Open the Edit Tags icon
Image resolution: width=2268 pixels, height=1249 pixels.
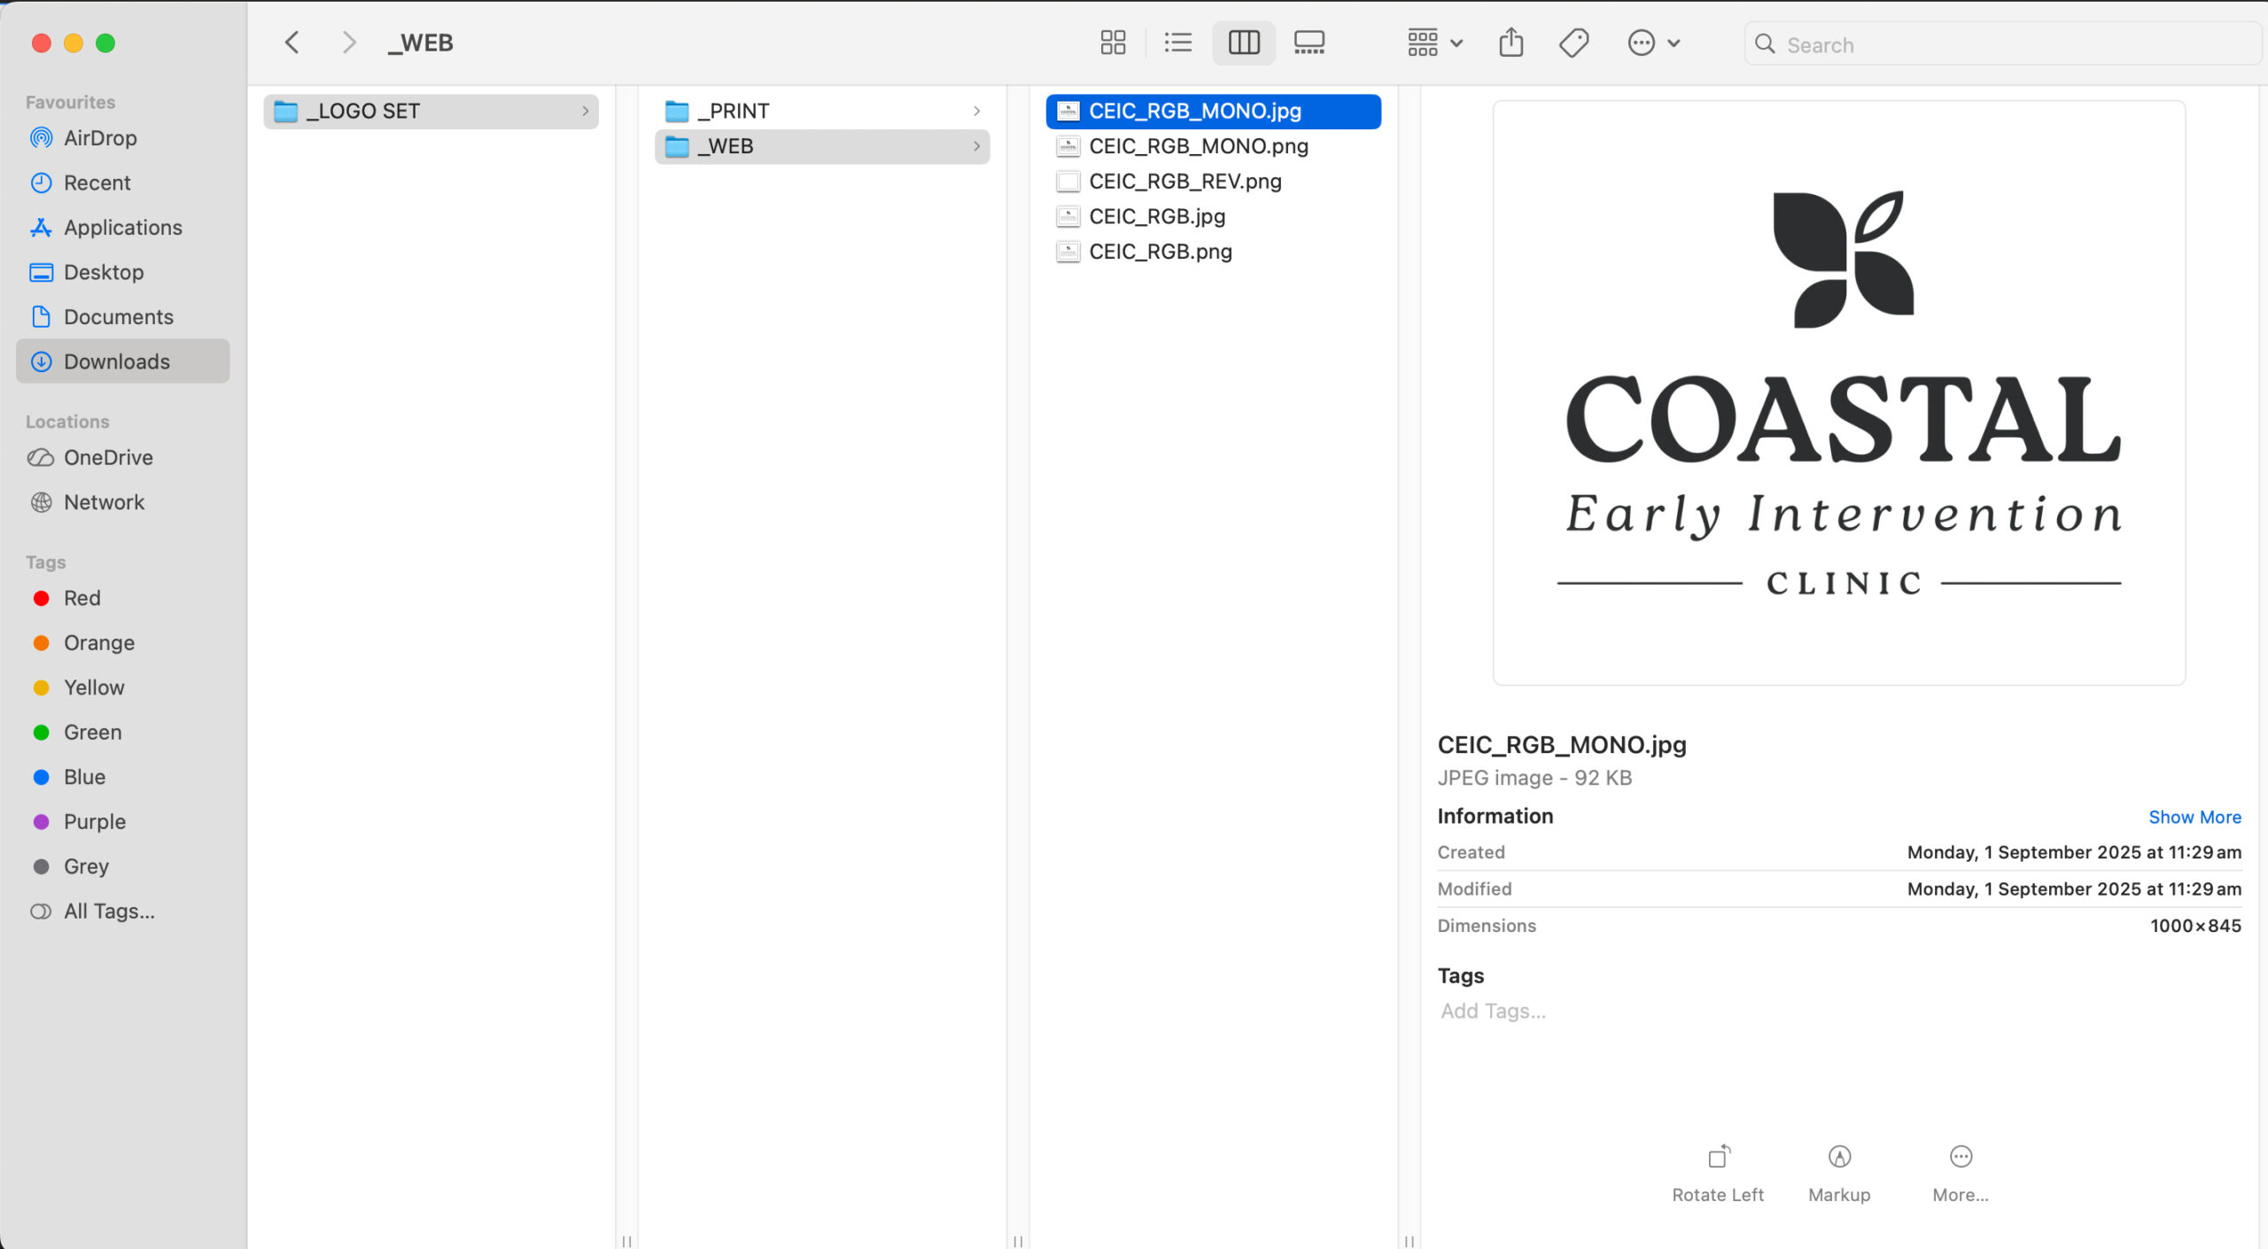[1573, 43]
